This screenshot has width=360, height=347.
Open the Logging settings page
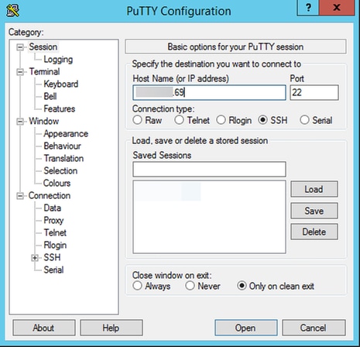pyautogui.click(x=58, y=60)
